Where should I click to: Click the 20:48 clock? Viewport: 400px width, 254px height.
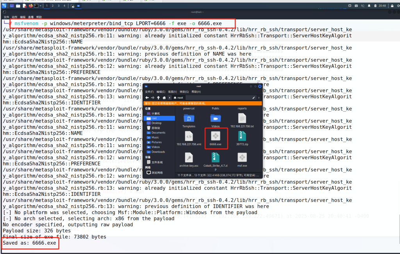coord(382,5)
